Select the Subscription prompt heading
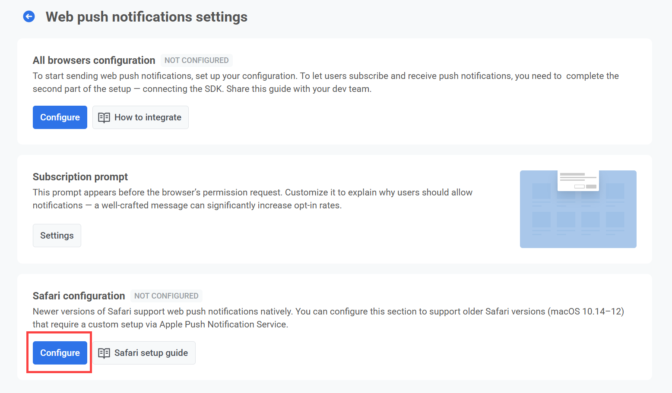 point(80,177)
